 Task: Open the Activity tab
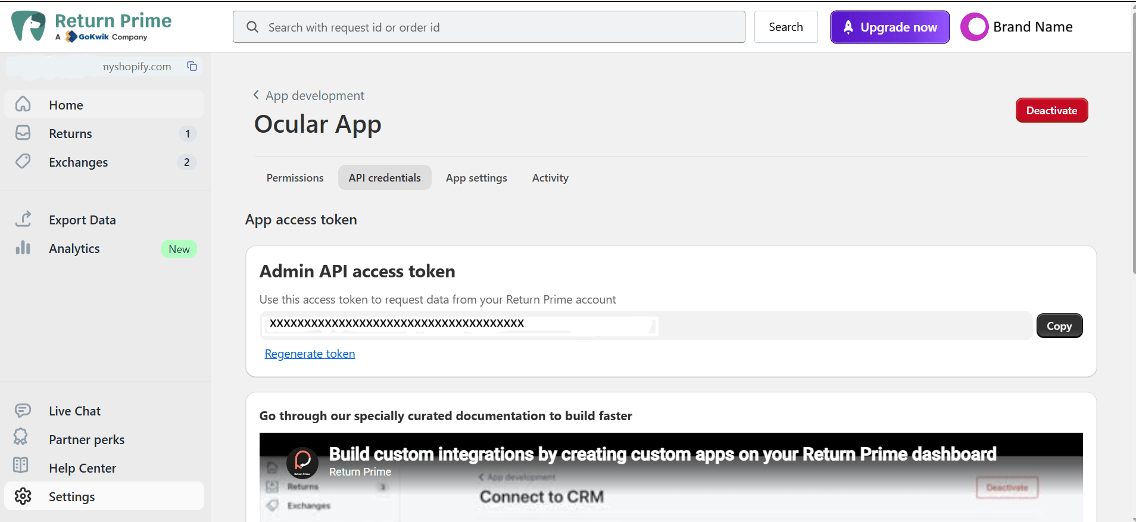[550, 177]
